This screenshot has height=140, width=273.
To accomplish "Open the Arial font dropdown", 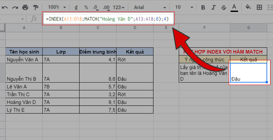I will (150, 7).
